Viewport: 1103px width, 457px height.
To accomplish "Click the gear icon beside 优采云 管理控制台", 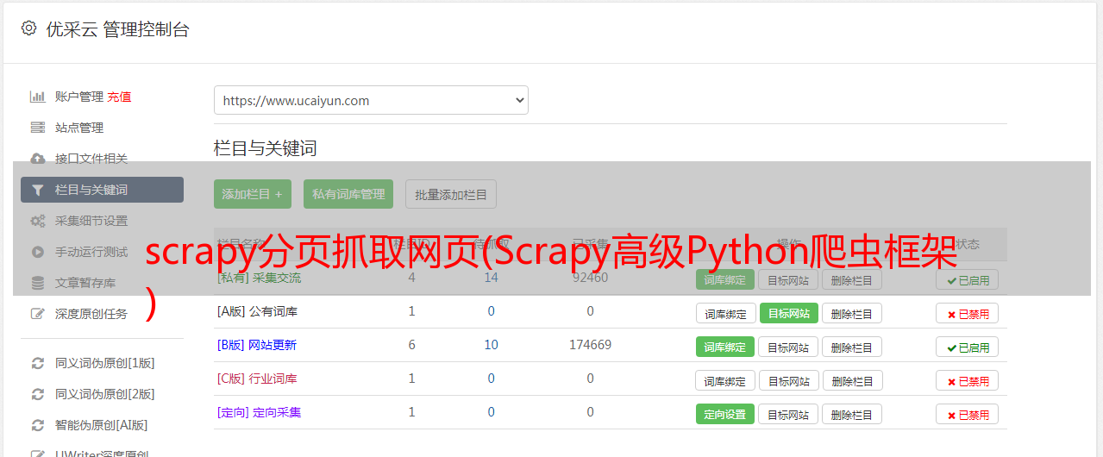I will [x=28, y=28].
